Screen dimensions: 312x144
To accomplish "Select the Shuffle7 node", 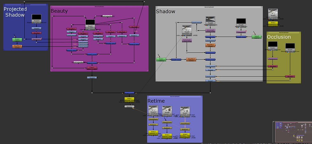I will pyautogui.click(x=290, y=76).
